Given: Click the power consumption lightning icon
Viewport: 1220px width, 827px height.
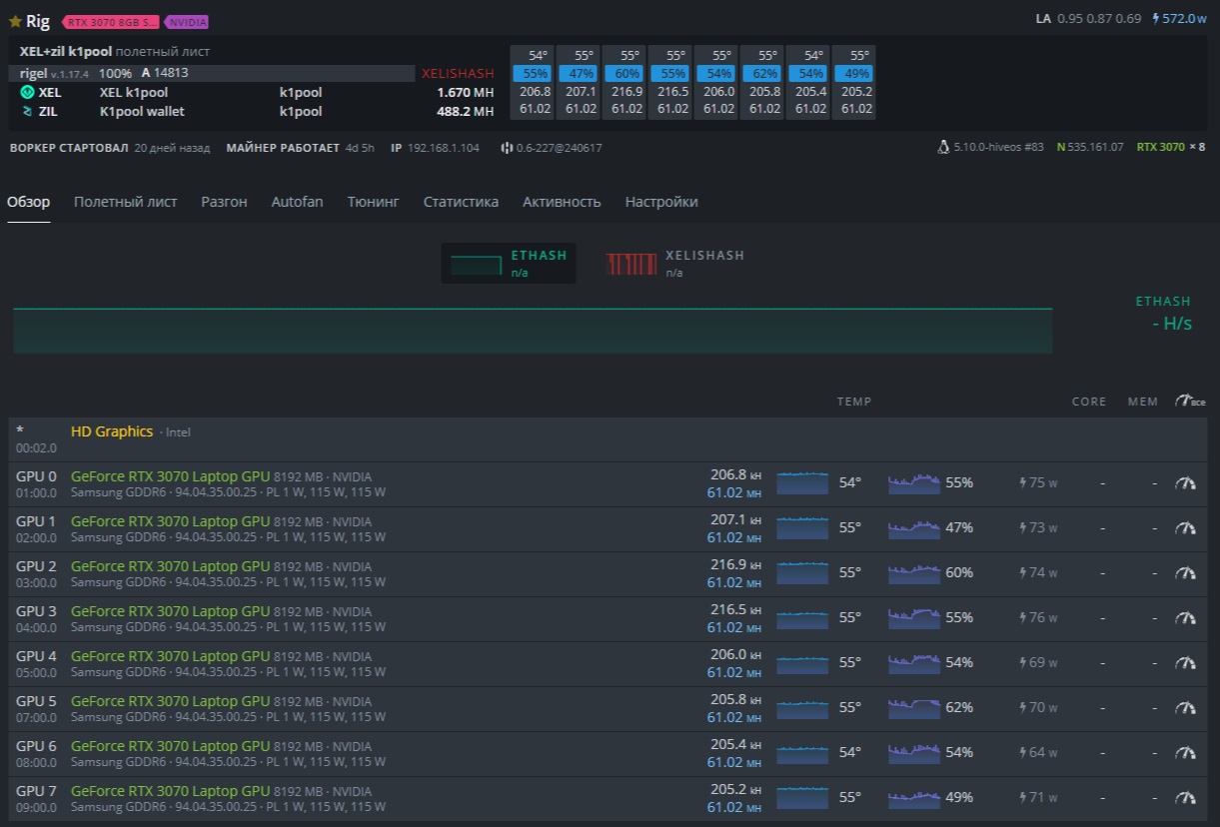Looking at the screenshot, I should [1156, 18].
